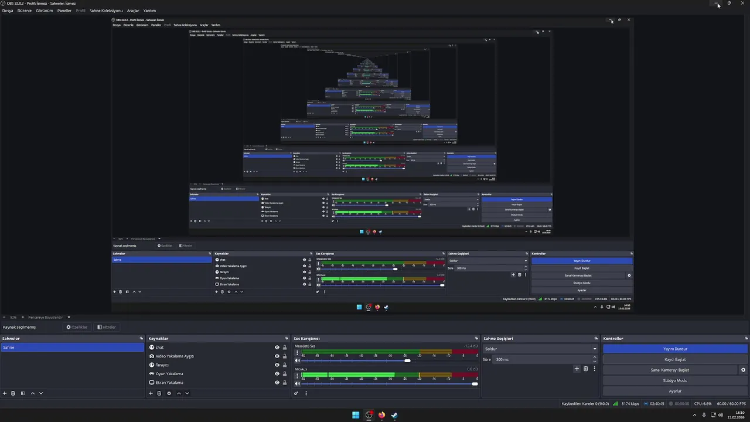Open Görünüm menu
Image resolution: width=750 pixels, height=422 pixels.
pos(45,11)
